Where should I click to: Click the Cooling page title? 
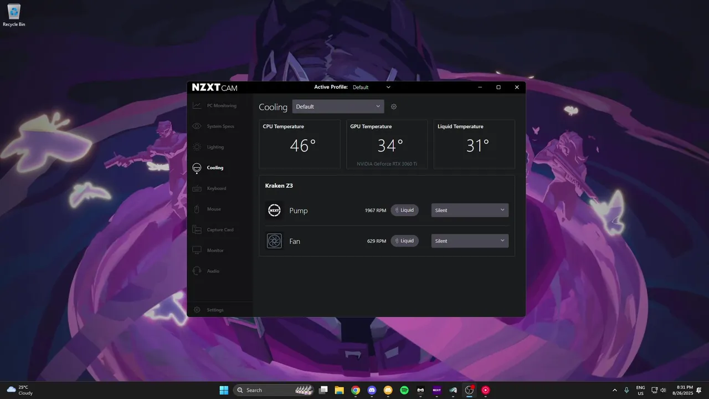point(273,107)
